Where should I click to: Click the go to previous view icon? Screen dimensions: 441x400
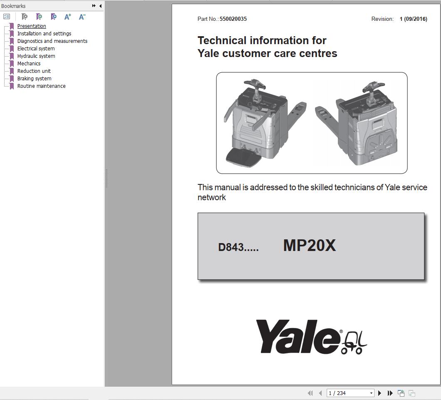(x=401, y=393)
